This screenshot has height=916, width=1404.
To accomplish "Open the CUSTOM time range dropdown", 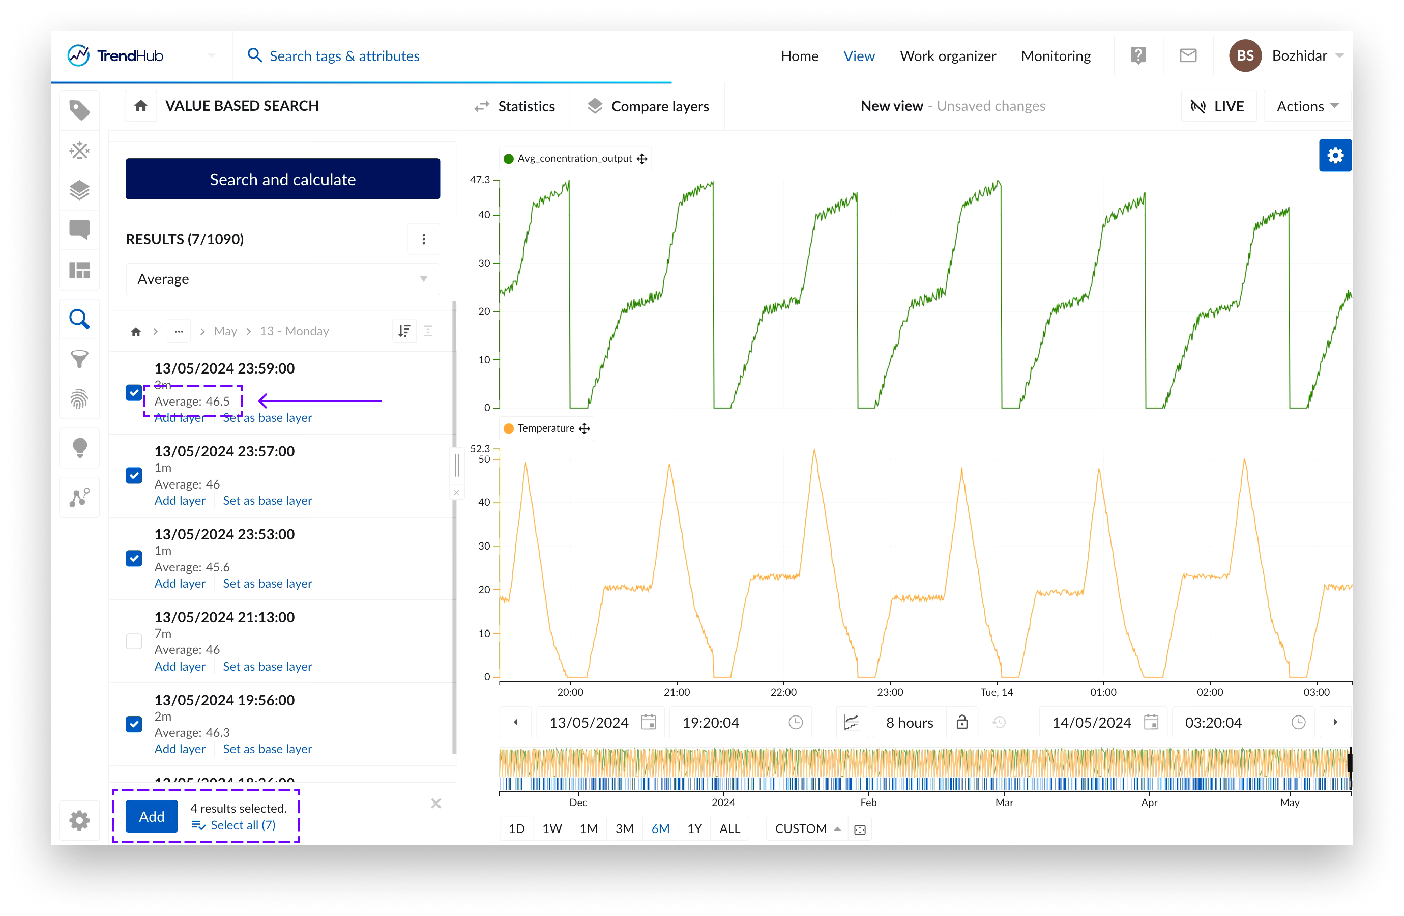I will coord(806,828).
